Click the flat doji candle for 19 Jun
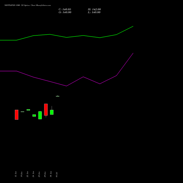Viewport: 183px width, 183px height. [x=22, y=112]
